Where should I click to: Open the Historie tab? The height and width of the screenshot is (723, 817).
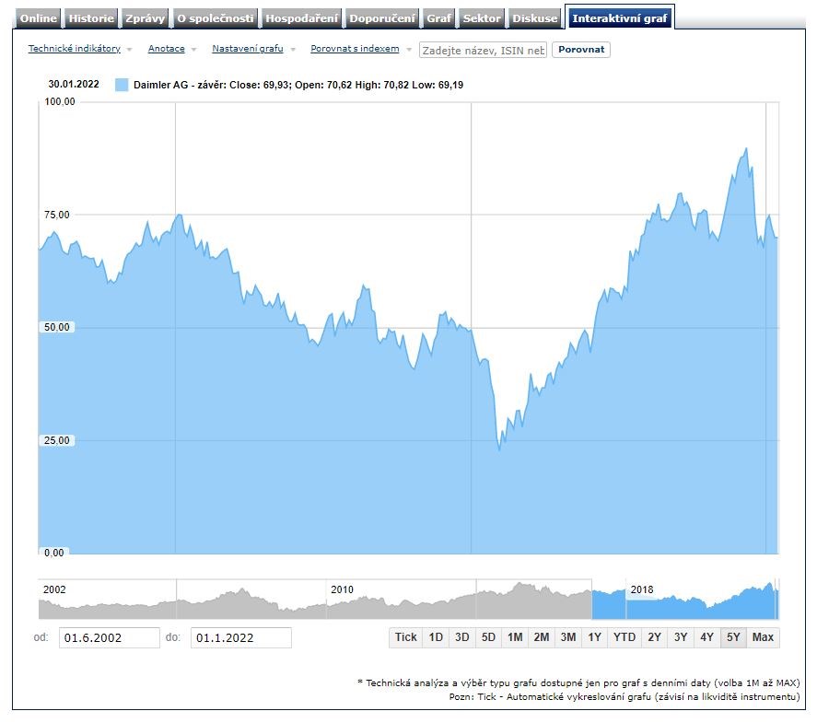coord(91,18)
